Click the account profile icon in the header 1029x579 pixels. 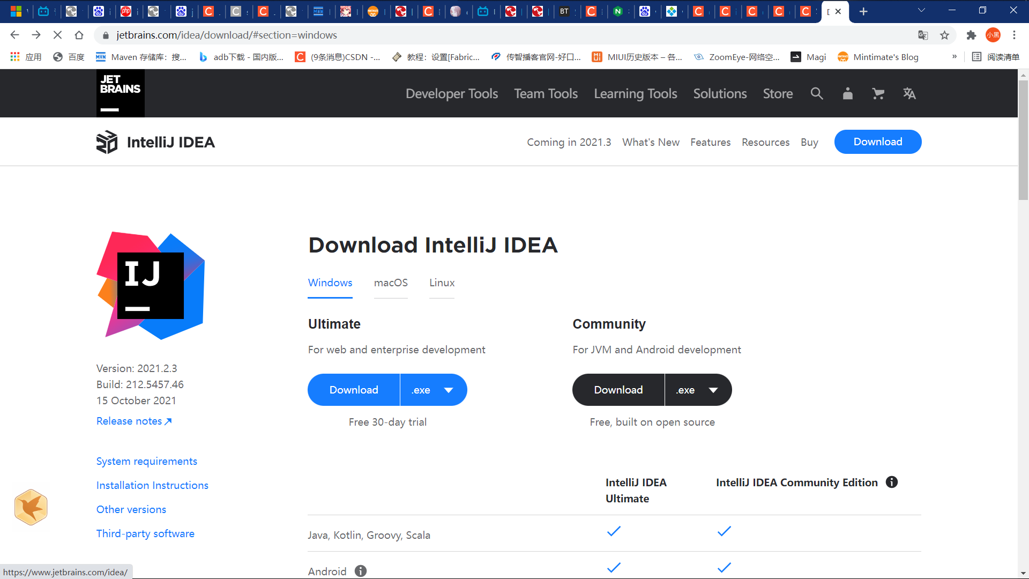click(x=847, y=93)
